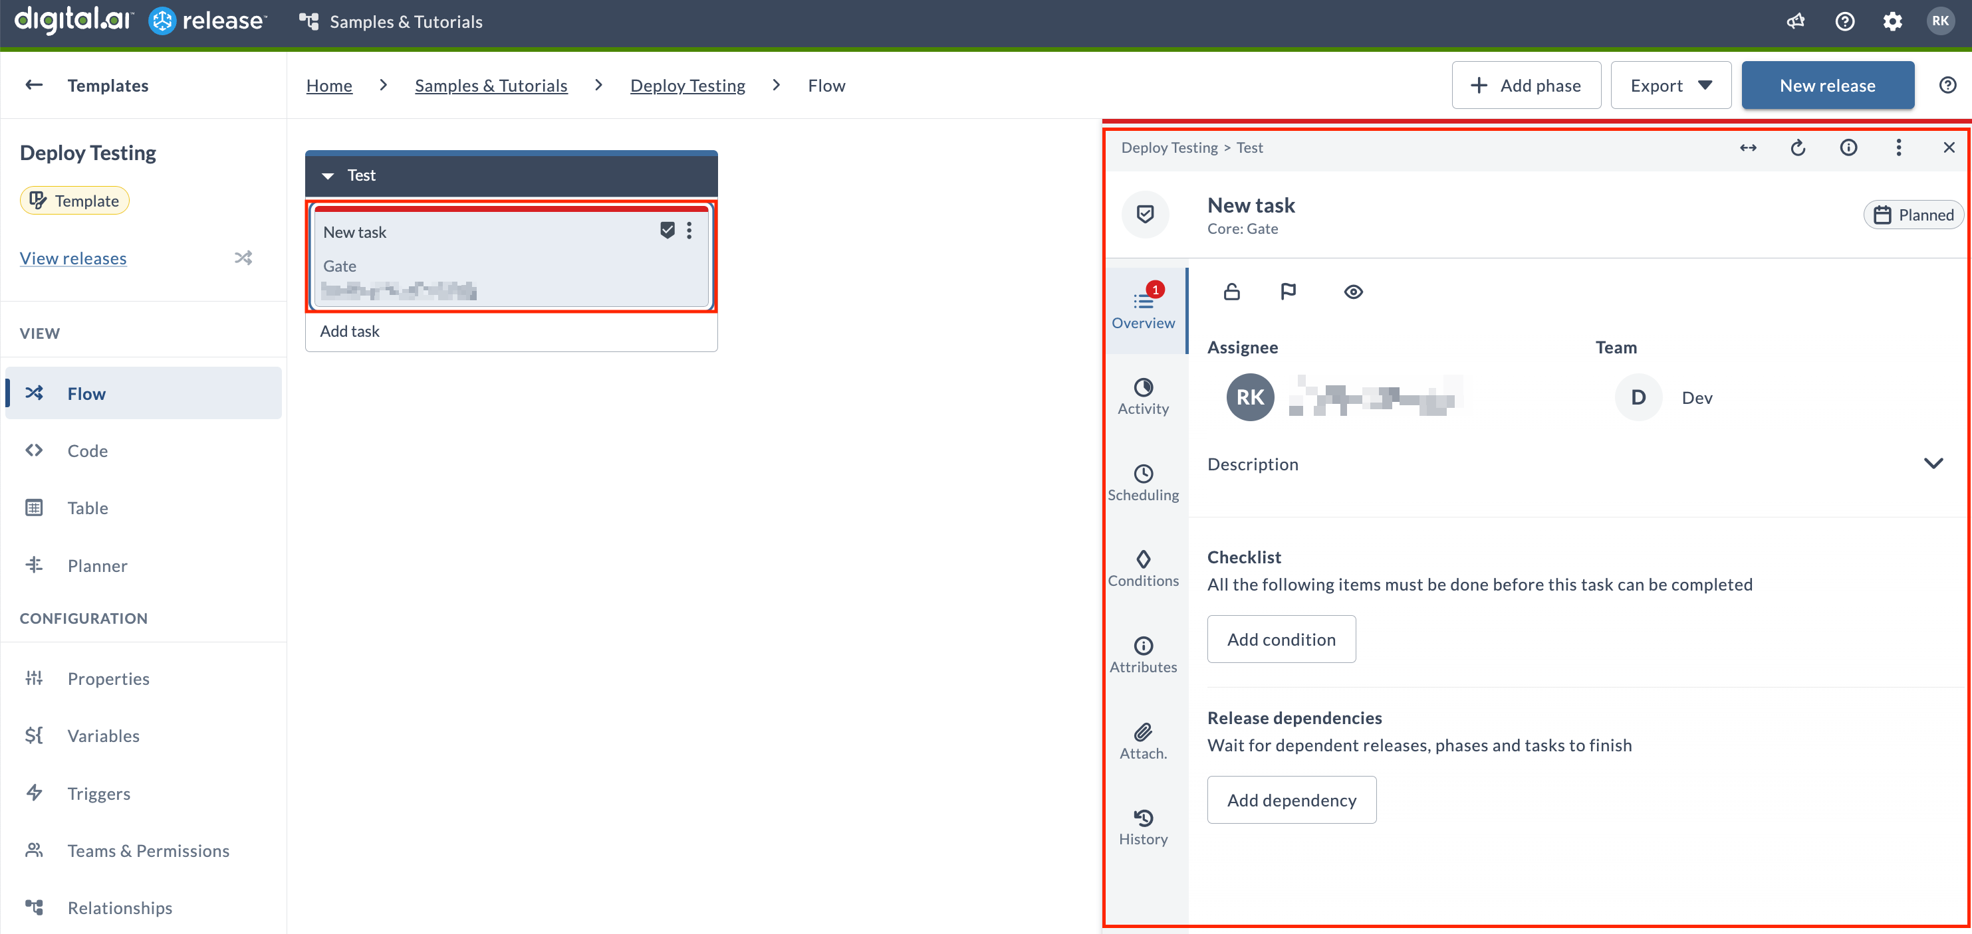
Task: Open the settings gear icon
Action: pyautogui.click(x=1892, y=21)
